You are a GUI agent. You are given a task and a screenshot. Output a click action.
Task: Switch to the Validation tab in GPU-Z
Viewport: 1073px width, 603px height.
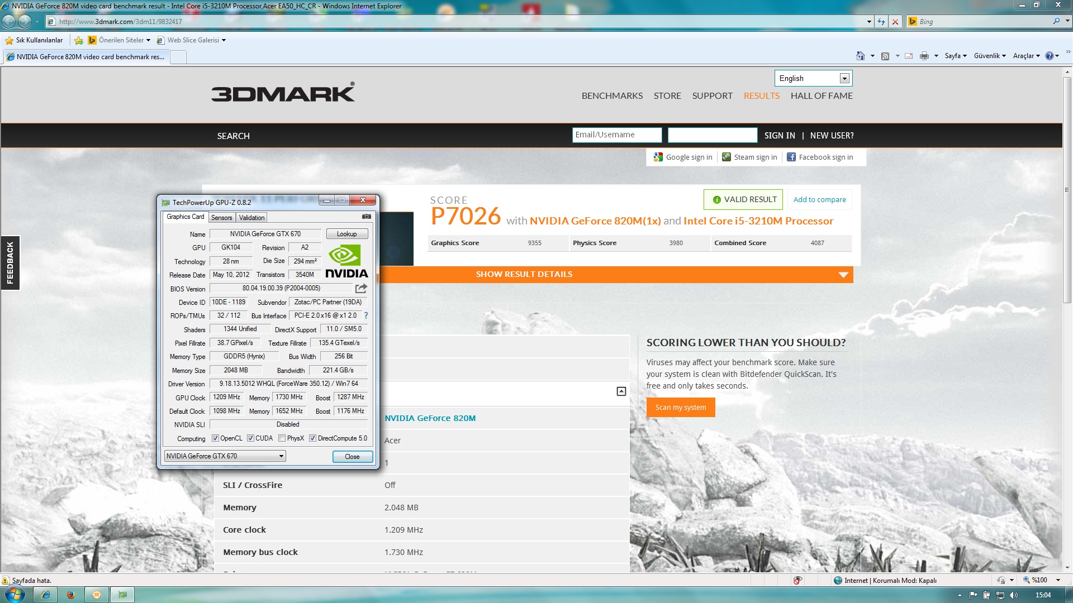pos(251,218)
